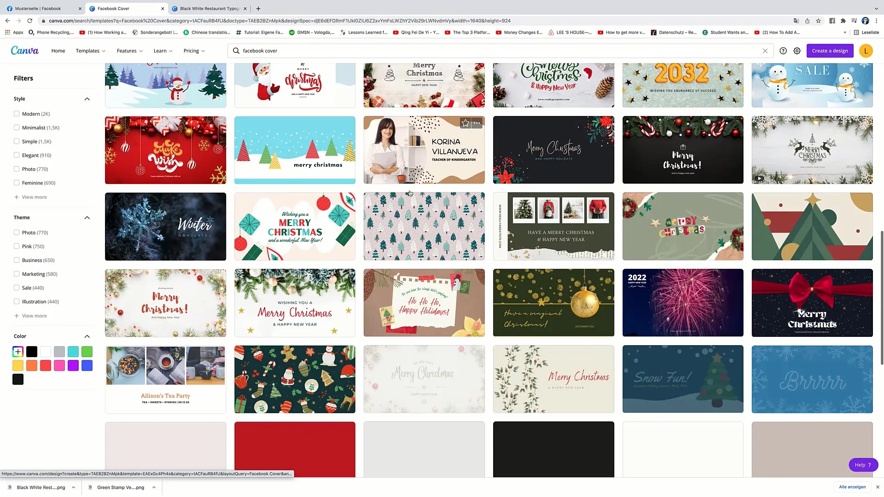Click Show more under Style filters

[34, 196]
